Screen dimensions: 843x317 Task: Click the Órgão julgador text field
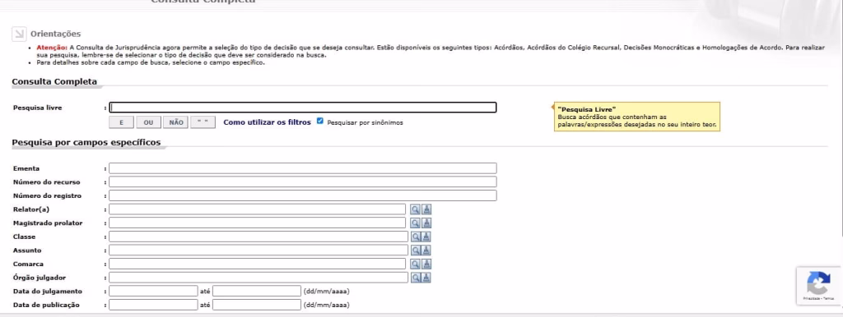coord(258,278)
